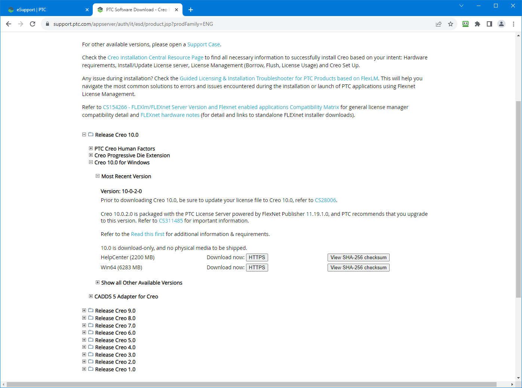Click the green extension icon in the toolbar
Image resolution: width=522 pixels, height=388 pixels.
point(466,24)
